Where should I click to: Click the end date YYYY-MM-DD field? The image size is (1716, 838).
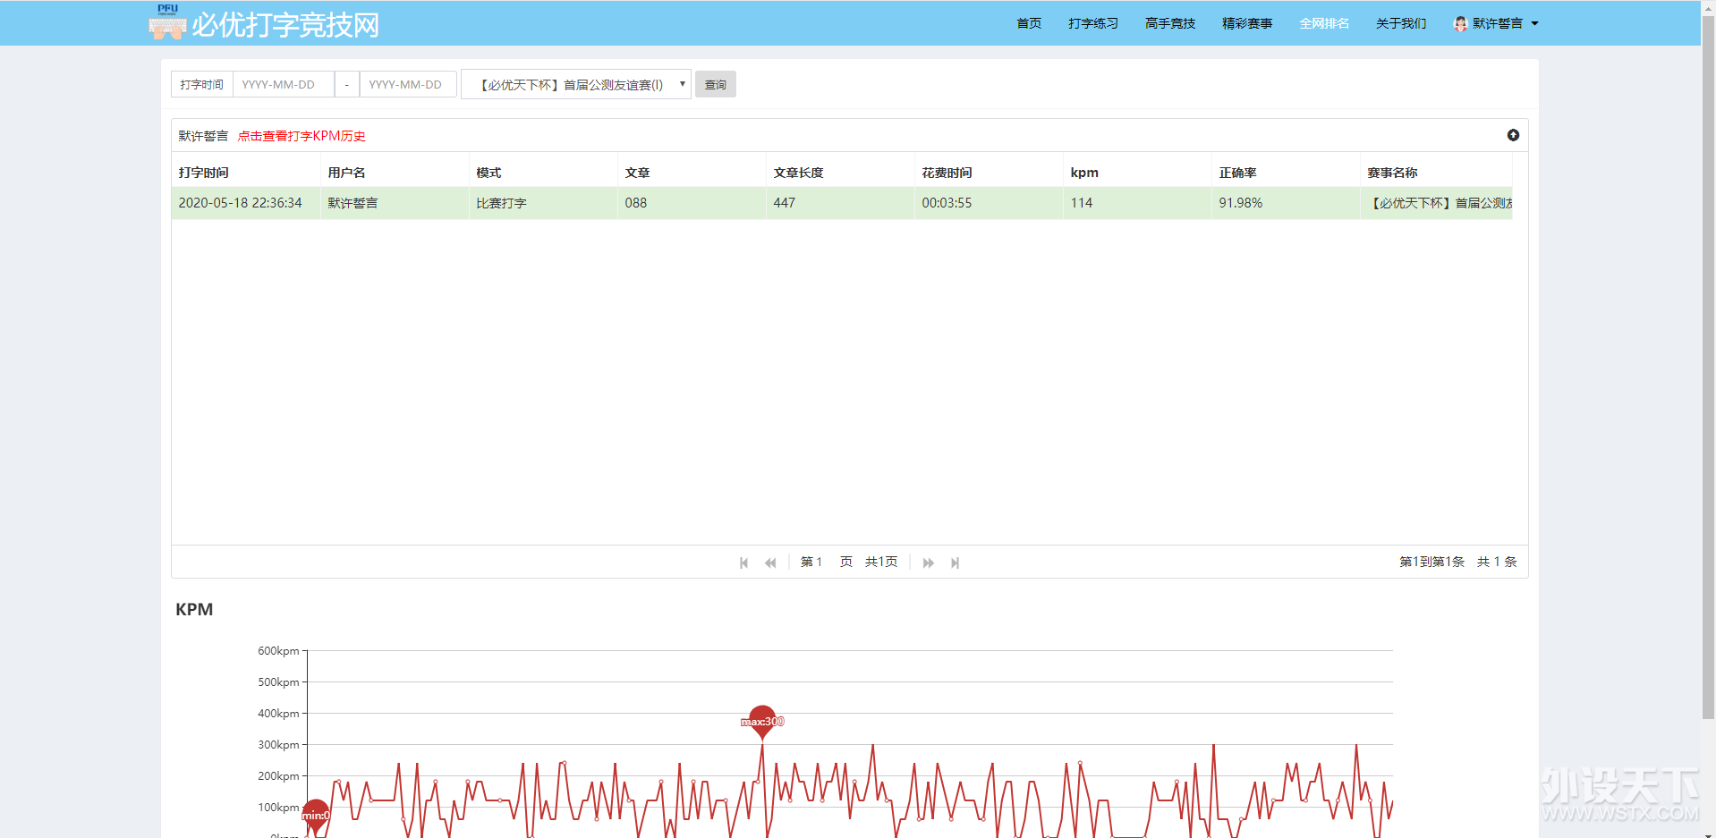pyautogui.click(x=408, y=84)
